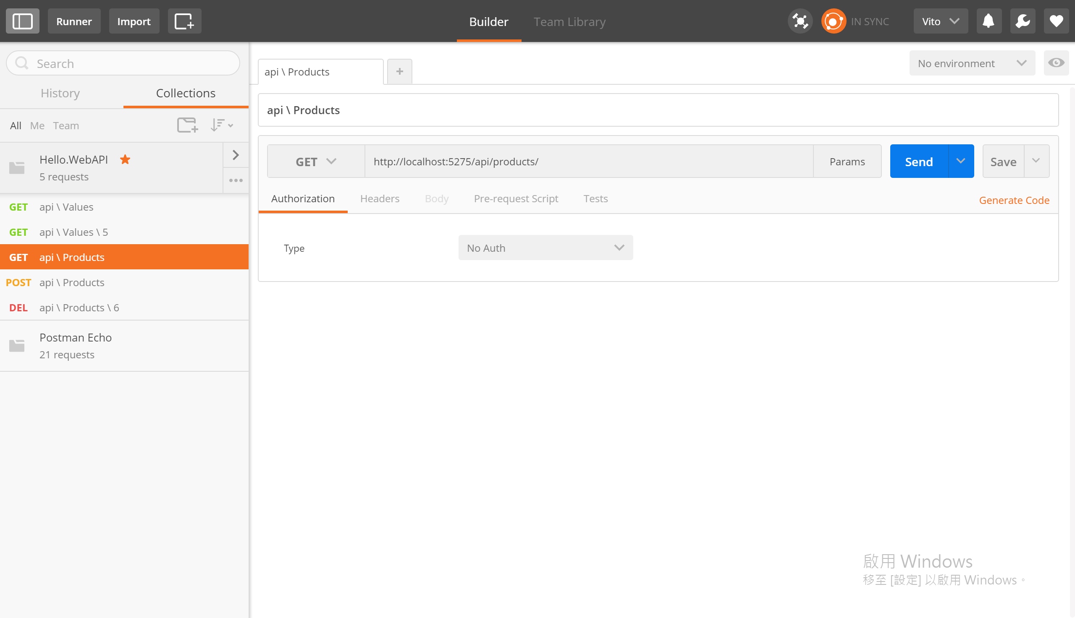Open the Save options dropdown arrow
The image size is (1075, 618).
(x=1036, y=161)
